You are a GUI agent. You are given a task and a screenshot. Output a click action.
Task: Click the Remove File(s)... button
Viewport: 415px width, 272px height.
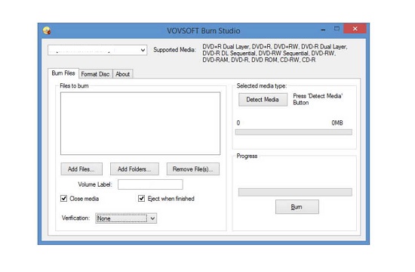(x=193, y=169)
